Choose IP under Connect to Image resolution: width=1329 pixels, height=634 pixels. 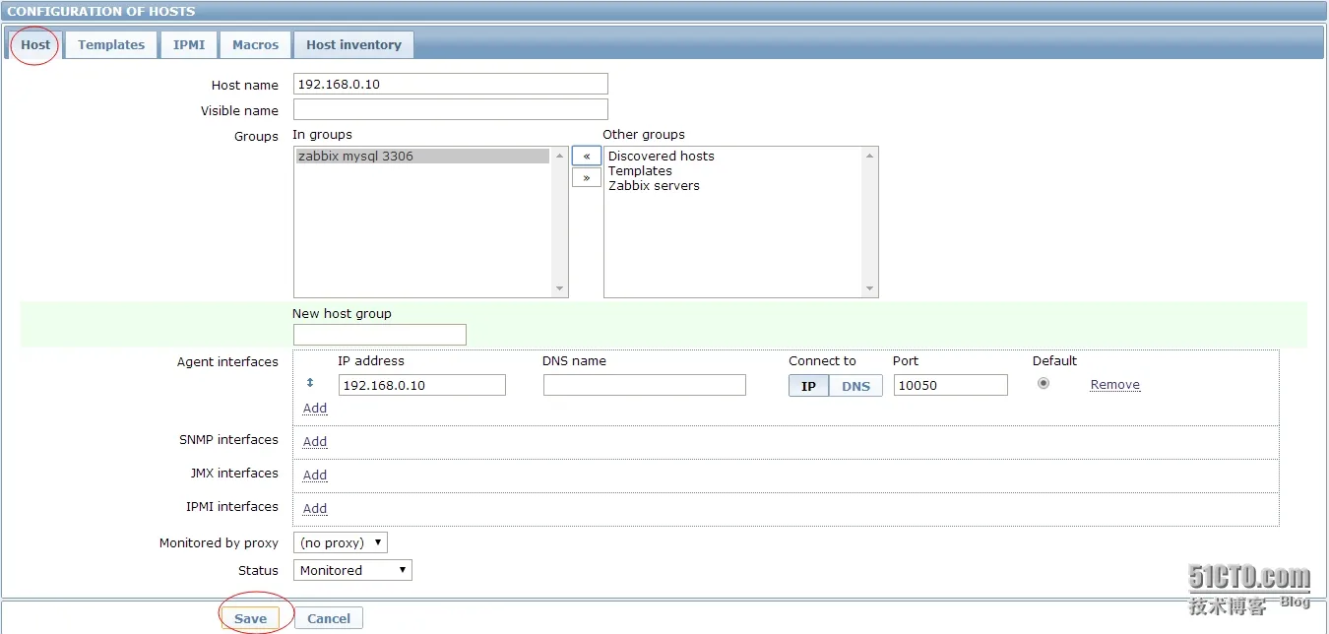click(808, 386)
